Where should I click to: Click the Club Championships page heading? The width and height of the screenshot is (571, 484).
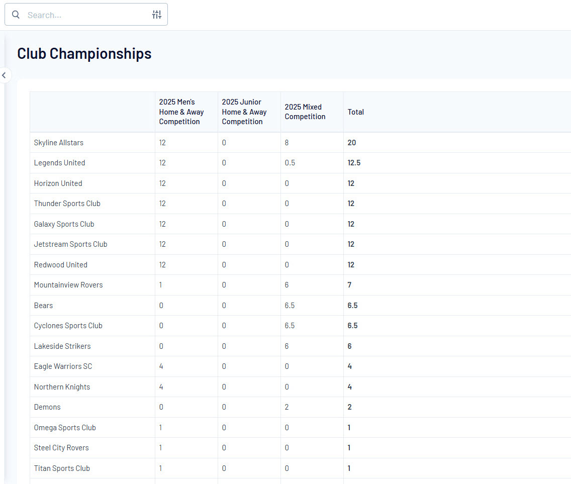(84, 54)
